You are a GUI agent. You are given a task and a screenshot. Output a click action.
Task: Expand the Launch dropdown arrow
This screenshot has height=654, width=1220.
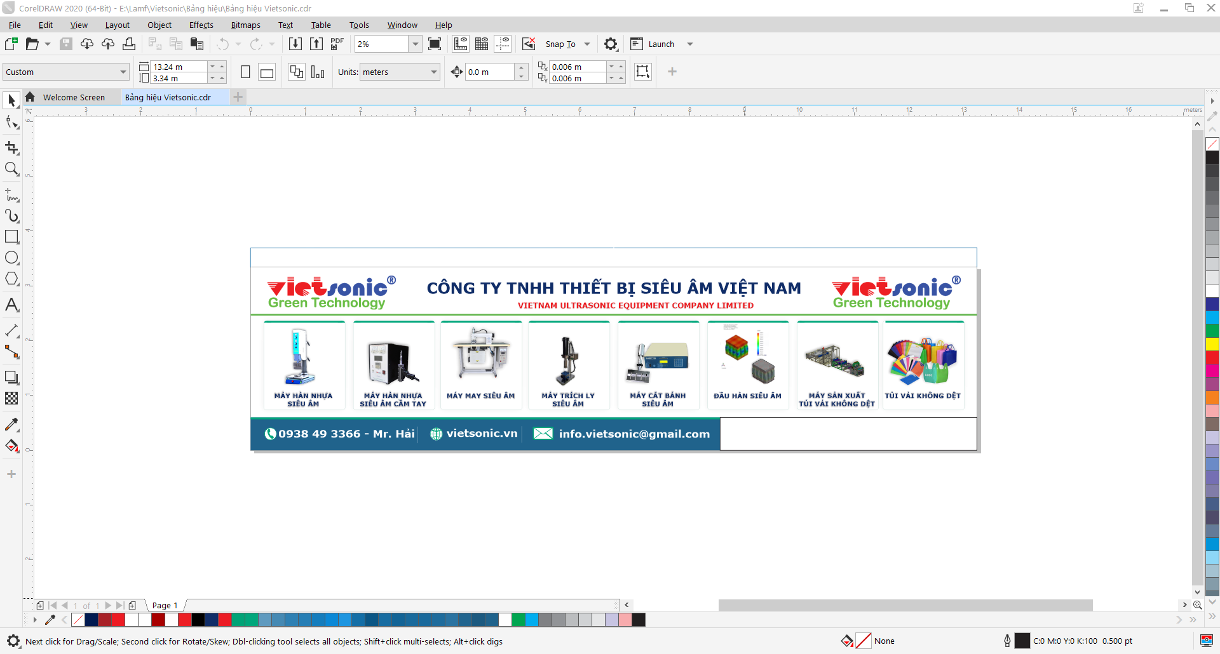coord(690,44)
